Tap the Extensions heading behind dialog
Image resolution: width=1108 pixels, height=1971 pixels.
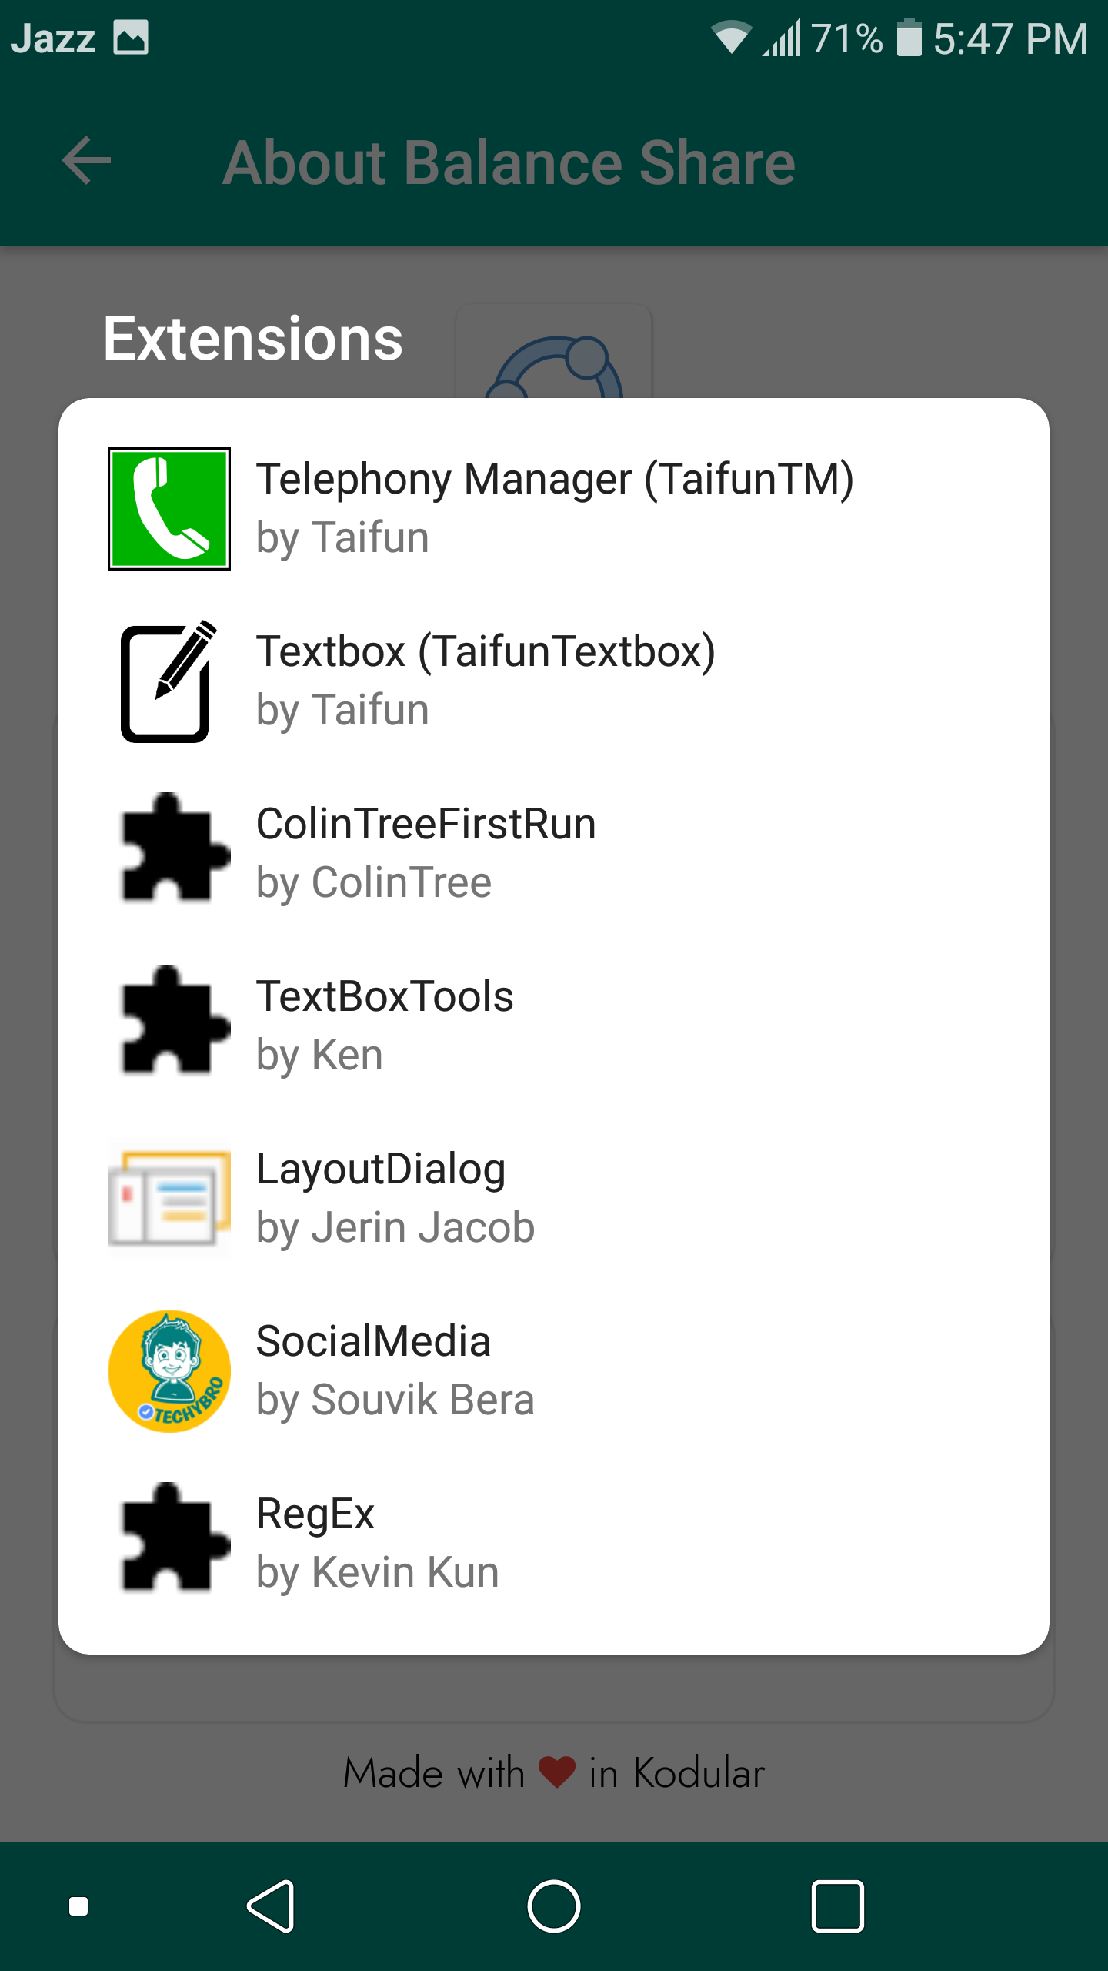pyautogui.click(x=253, y=340)
